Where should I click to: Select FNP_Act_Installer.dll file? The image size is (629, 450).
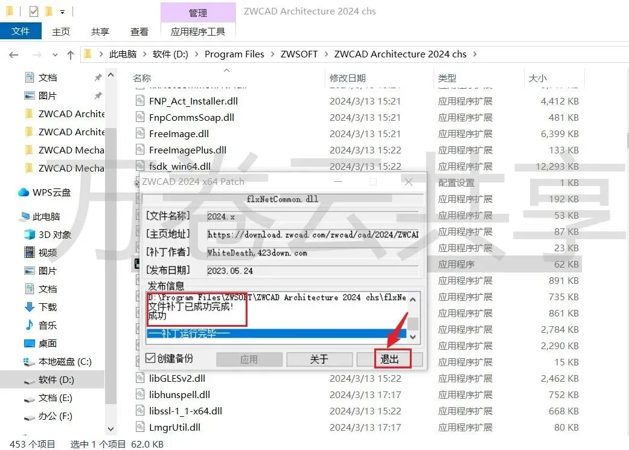pyautogui.click(x=193, y=101)
